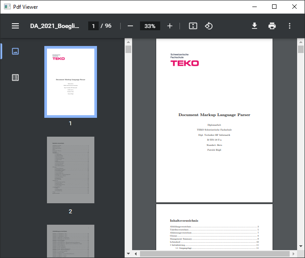This screenshot has height=258, width=305.
Task: Print the document
Action: pyautogui.click(x=272, y=26)
